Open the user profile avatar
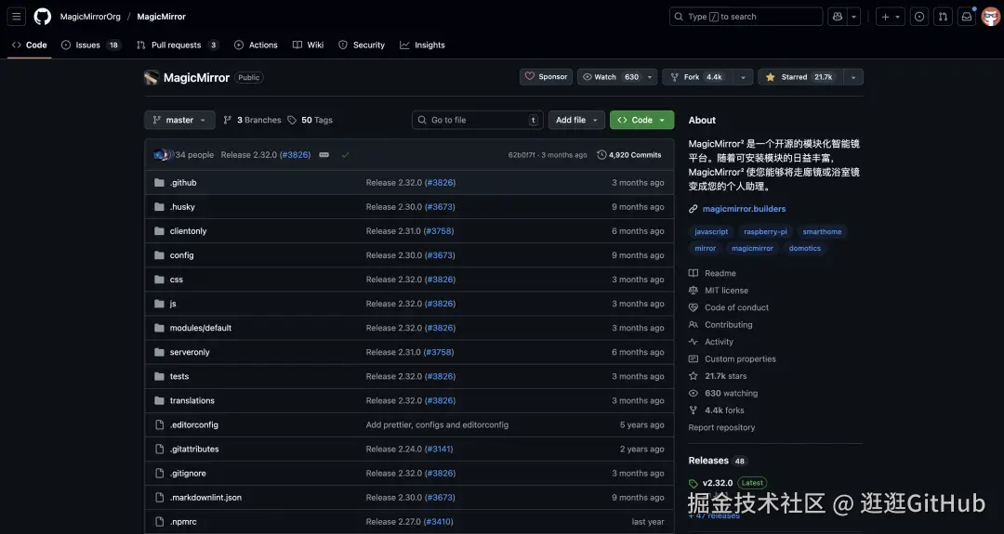 [x=990, y=17]
